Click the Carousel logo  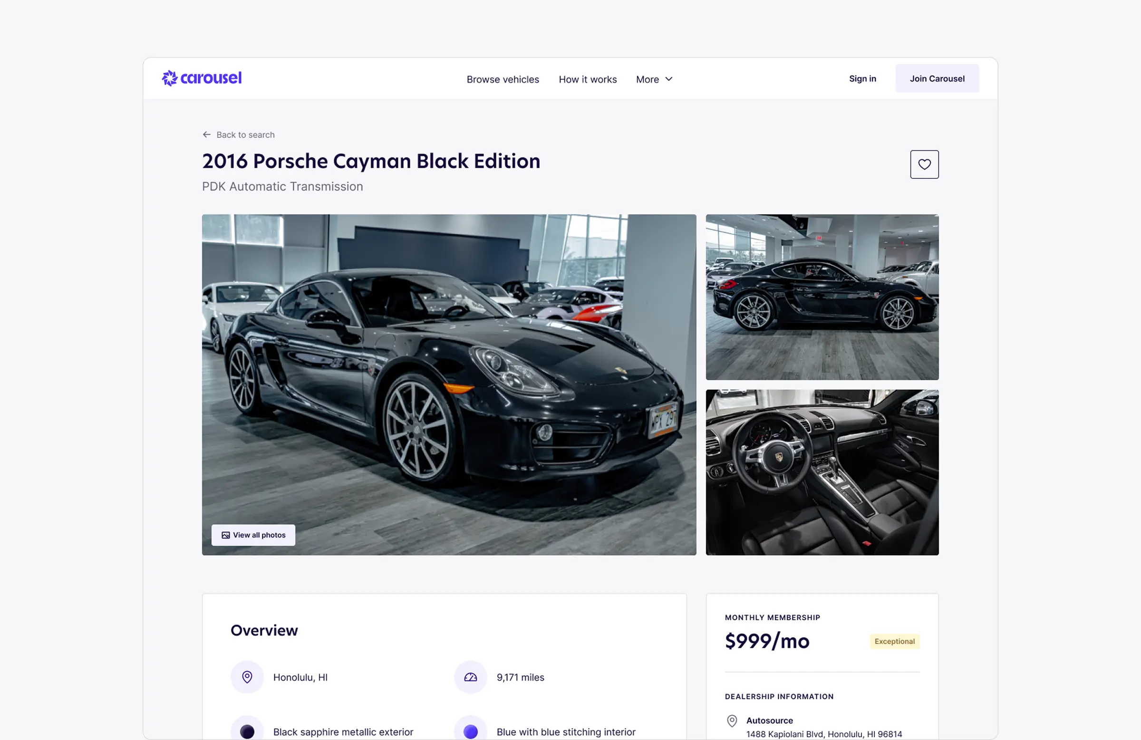(x=202, y=78)
